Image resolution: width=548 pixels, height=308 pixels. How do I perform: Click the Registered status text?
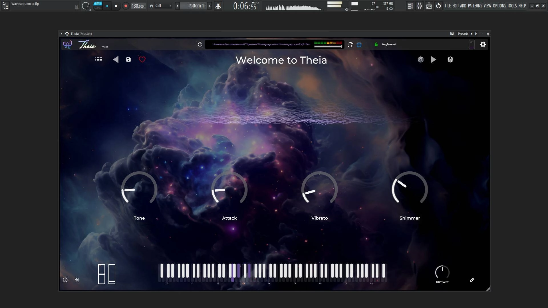pos(389,44)
